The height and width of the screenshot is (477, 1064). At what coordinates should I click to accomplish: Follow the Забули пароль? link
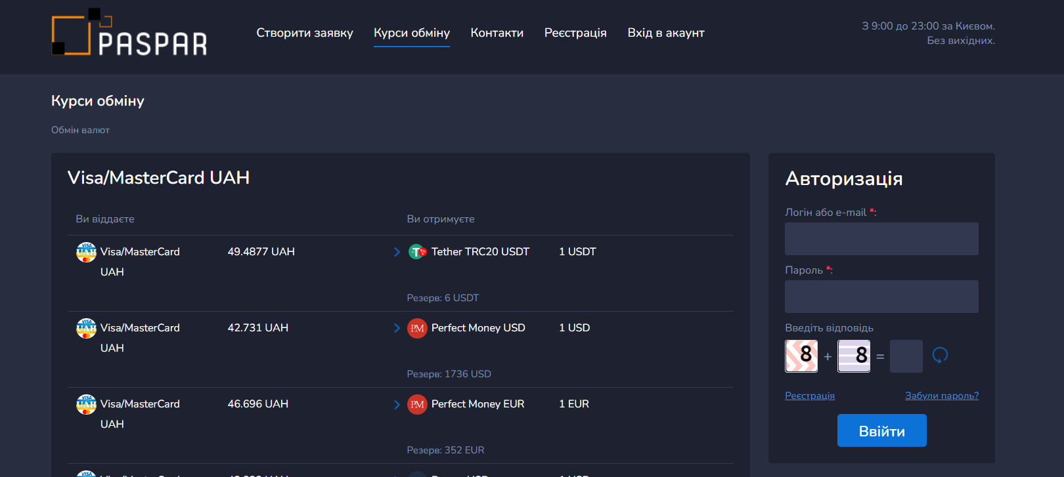click(x=942, y=396)
